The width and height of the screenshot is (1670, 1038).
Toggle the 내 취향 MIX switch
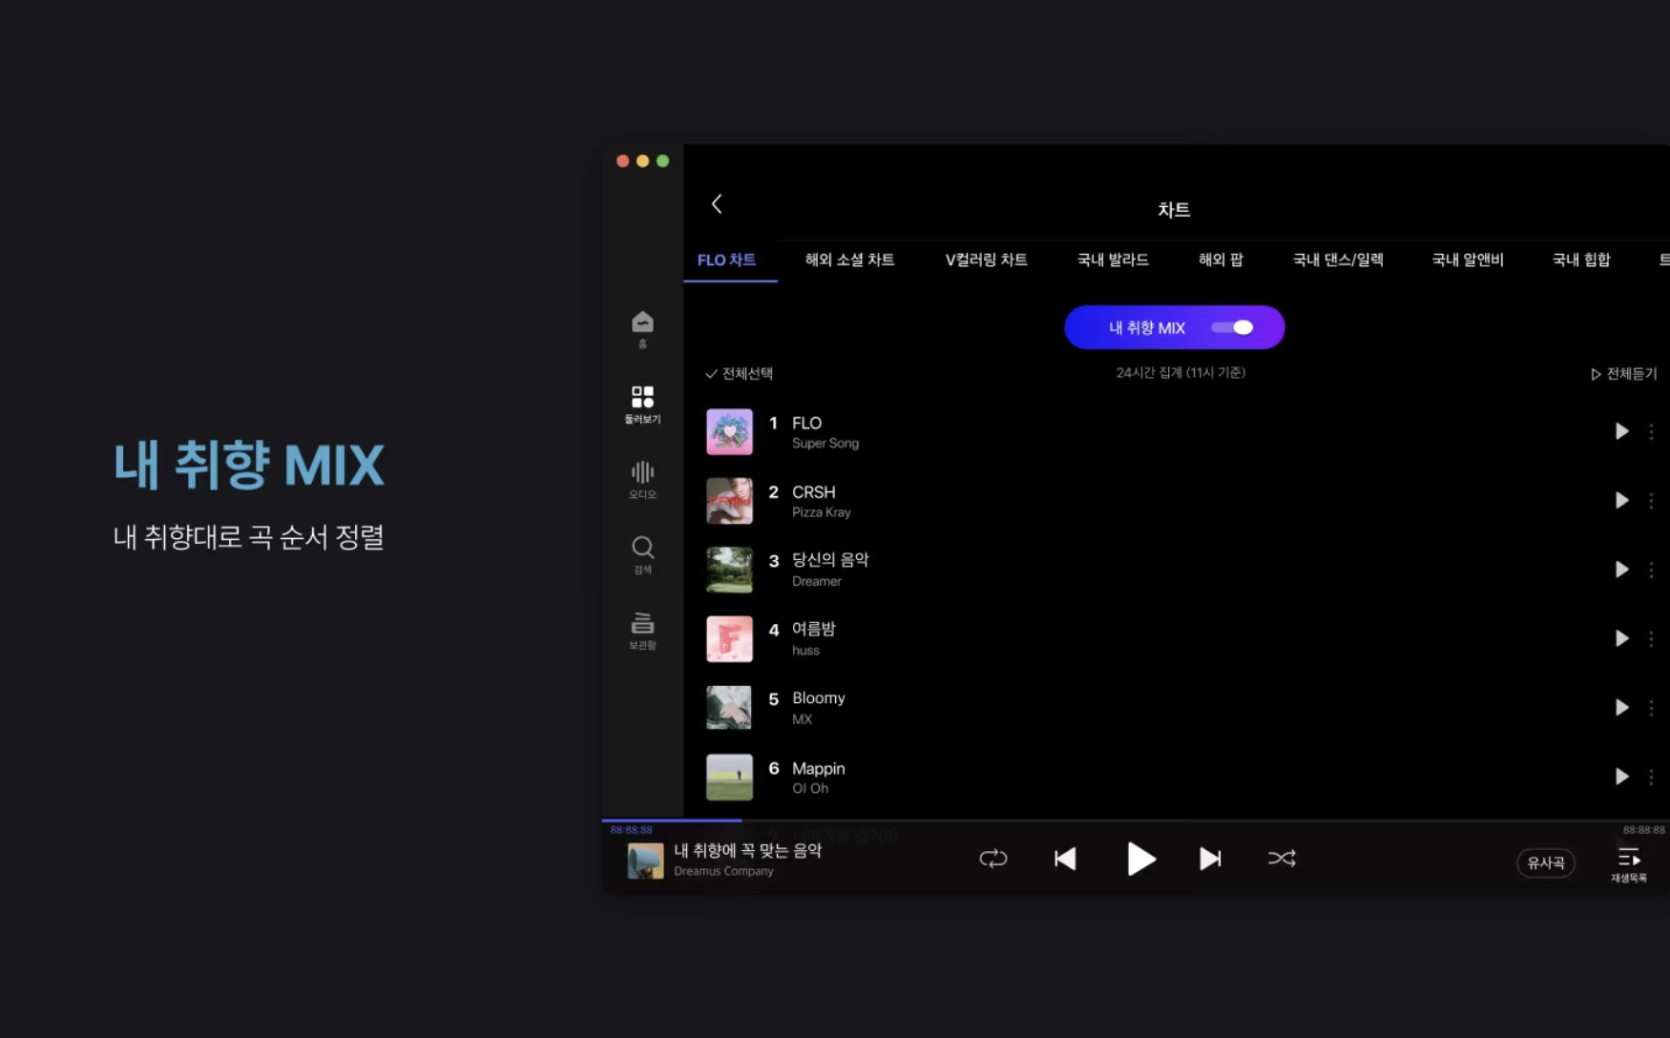1232,327
